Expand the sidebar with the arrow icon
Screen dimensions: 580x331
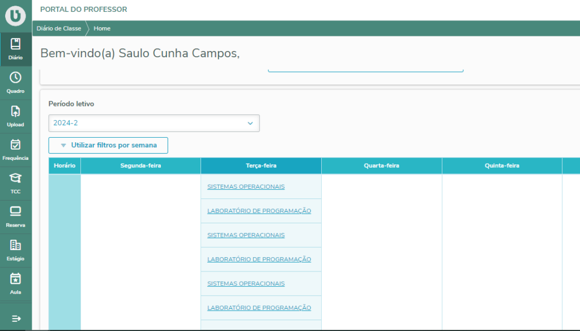pyautogui.click(x=16, y=318)
